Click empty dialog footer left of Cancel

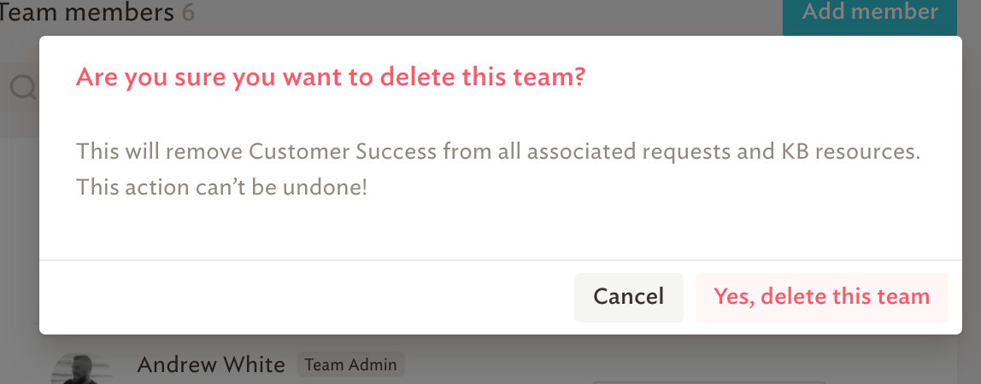[307, 297]
